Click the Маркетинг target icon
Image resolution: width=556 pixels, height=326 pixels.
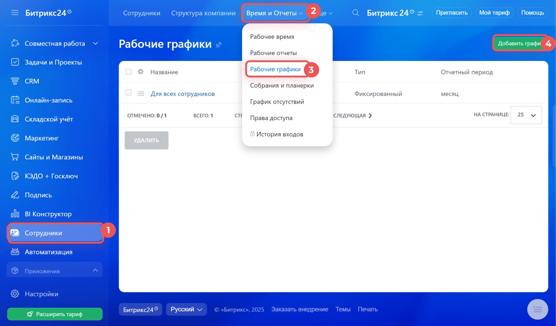coord(15,138)
